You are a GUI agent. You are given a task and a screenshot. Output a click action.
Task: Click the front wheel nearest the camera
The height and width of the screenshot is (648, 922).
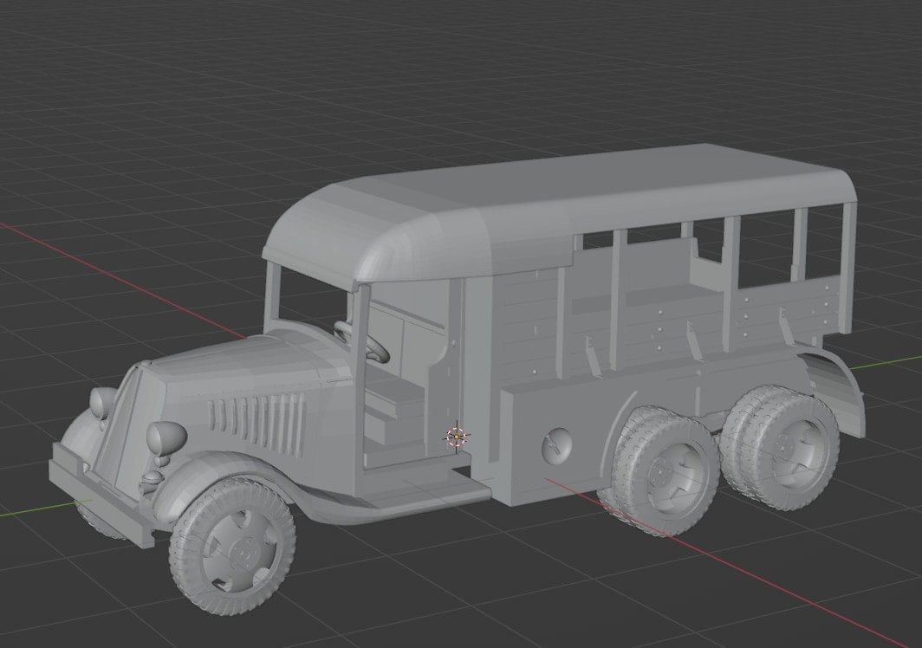pos(233,547)
